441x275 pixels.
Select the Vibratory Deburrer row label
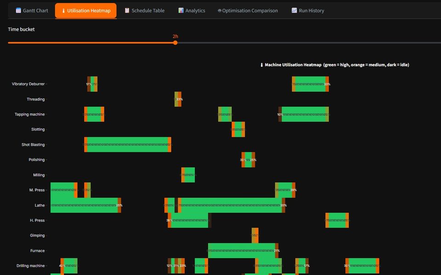28,84
